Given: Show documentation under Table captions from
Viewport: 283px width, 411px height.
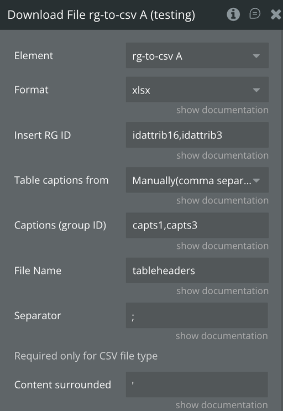Looking at the screenshot, I should [222, 200].
